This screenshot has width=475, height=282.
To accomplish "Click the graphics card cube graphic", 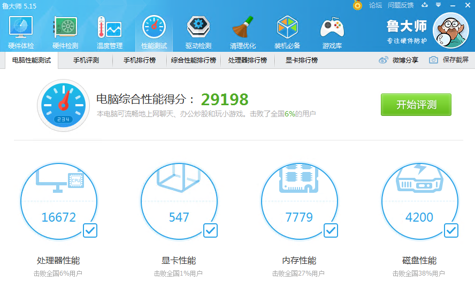I will pyautogui.click(x=179, y=178).
